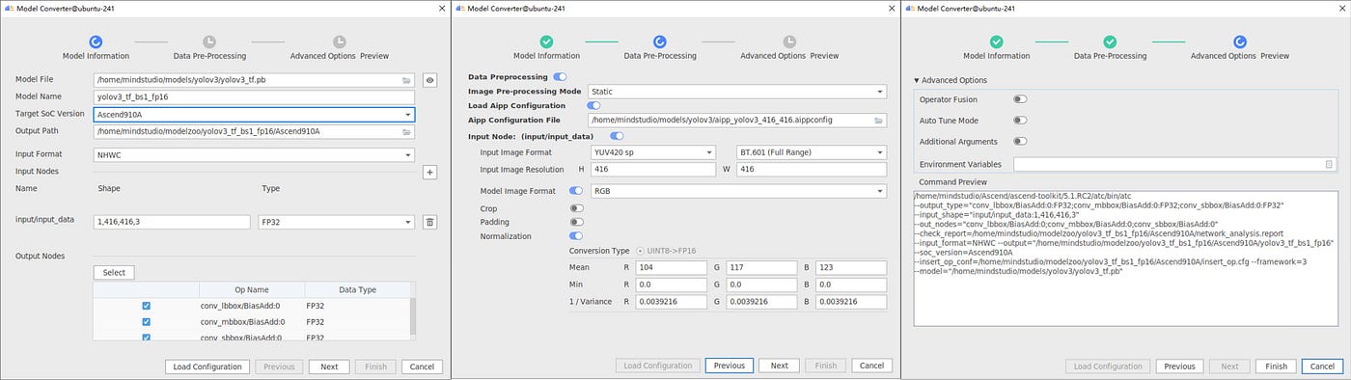Click Previous in the Advanced Options window

(x=1179, y=366)
